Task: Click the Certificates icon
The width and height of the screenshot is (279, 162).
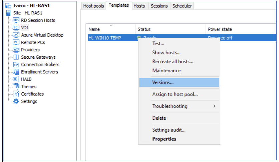Action: point(16,94)
